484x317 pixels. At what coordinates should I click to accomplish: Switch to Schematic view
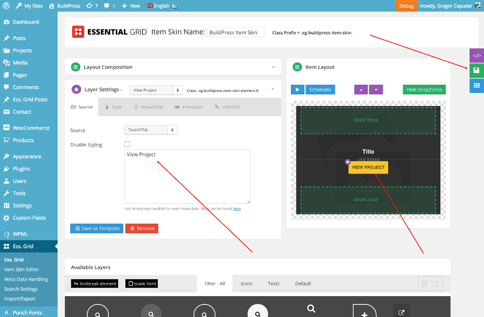click(320, 90)
